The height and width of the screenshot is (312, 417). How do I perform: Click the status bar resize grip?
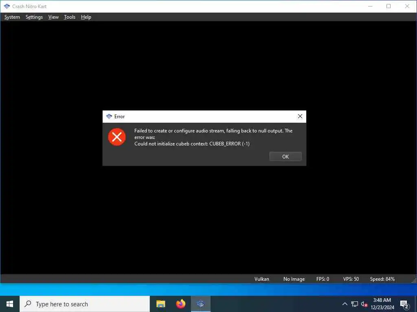click(x=414, y=280)
